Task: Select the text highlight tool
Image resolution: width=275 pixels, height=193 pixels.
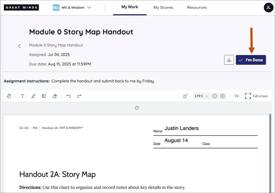Action: tap(44, 96)
